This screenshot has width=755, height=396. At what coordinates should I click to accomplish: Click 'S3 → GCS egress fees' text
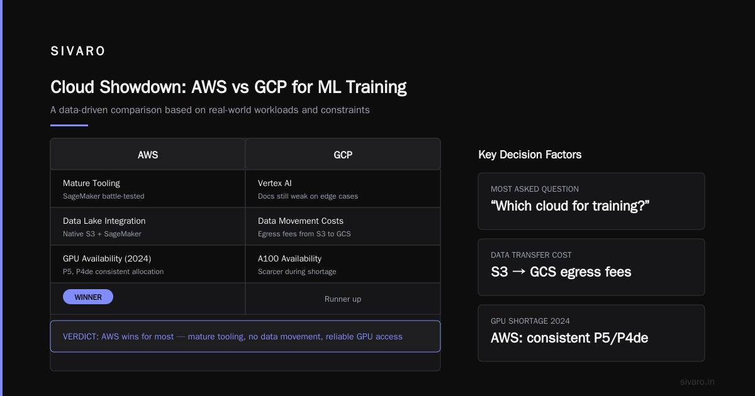point(561,272)
